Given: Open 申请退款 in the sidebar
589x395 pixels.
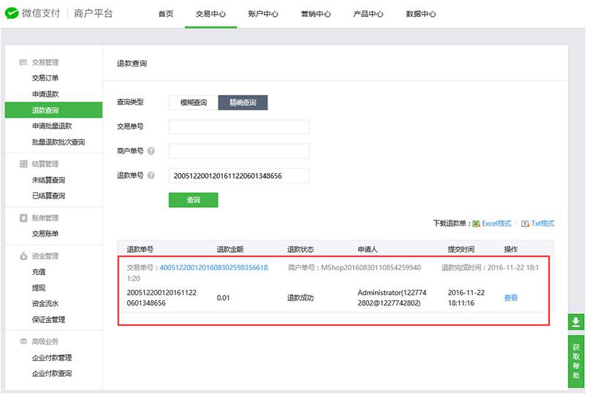Looking at the screenshot, I should (x=45, y=94).
